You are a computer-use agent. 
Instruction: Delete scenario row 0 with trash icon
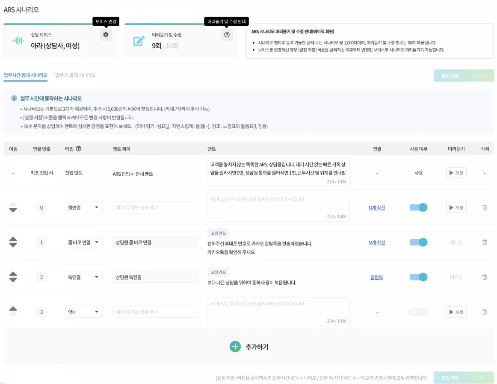click(484, 207)
